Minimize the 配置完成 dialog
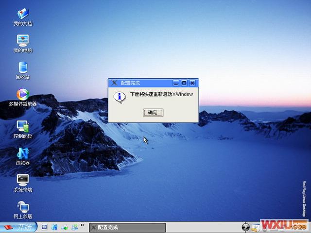The width and height of the screenshot is (311, 233). pos(176,83)
